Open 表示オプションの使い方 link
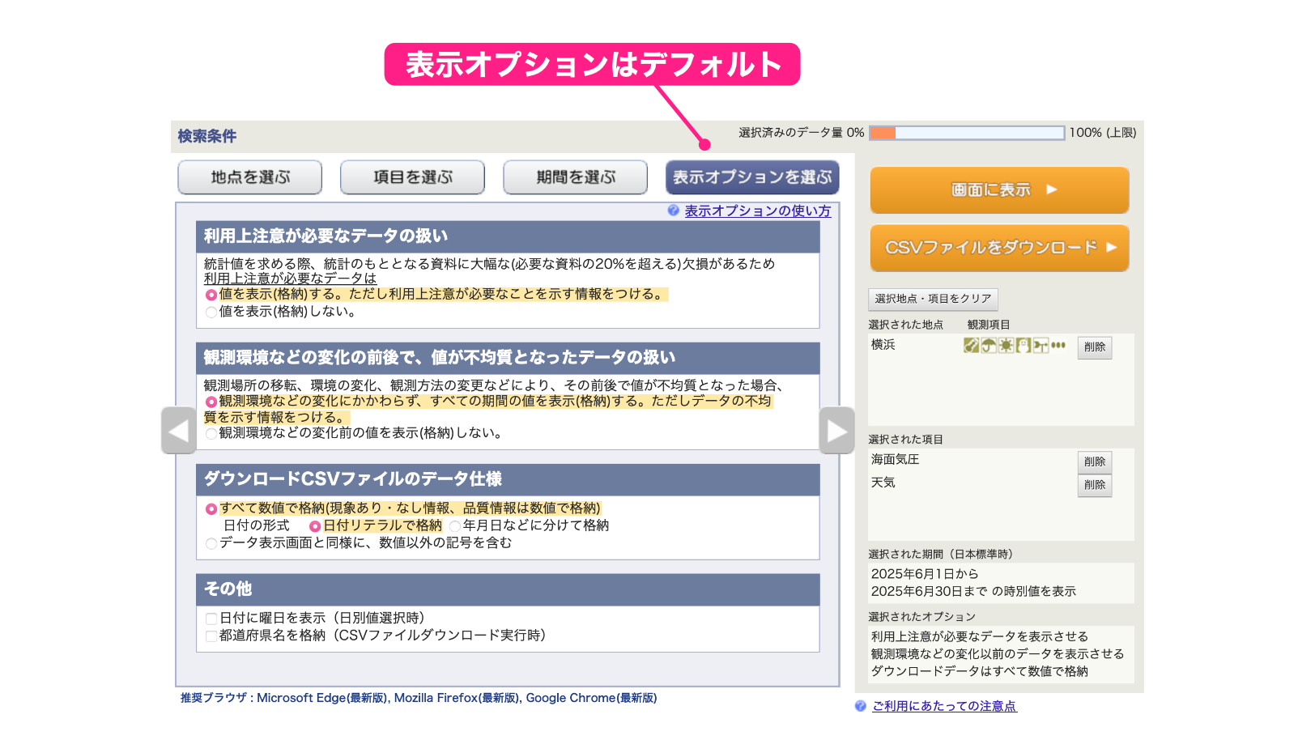The height and width of the screenshot is (740, 1315). (x=758, y=211)
